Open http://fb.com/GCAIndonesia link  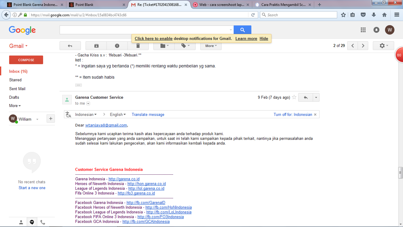pos(146,222)
